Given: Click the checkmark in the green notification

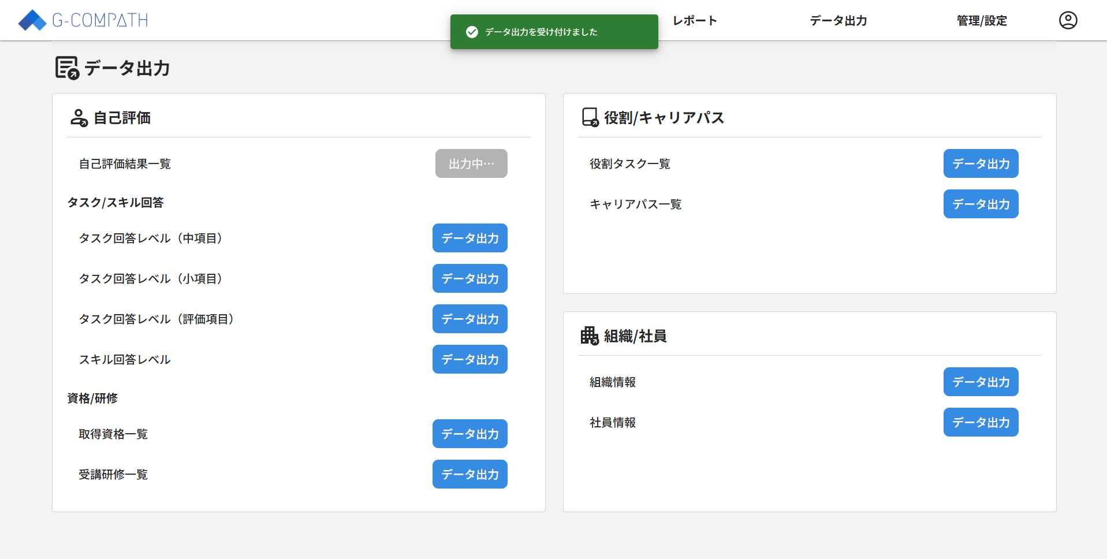Looking at the screenshot, I should [472, 32].
